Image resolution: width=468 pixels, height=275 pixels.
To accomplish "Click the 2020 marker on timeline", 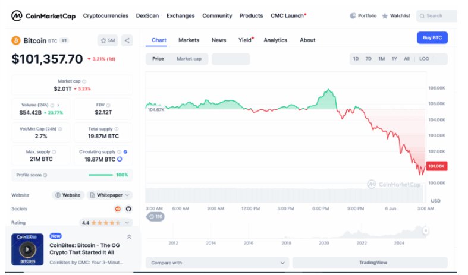I will (x=324, y=243).
